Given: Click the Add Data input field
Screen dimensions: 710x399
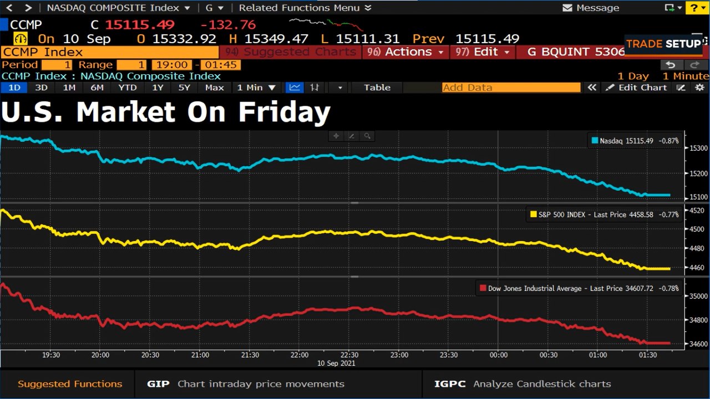Looking at the screenshot, I should tap(511, 88).
